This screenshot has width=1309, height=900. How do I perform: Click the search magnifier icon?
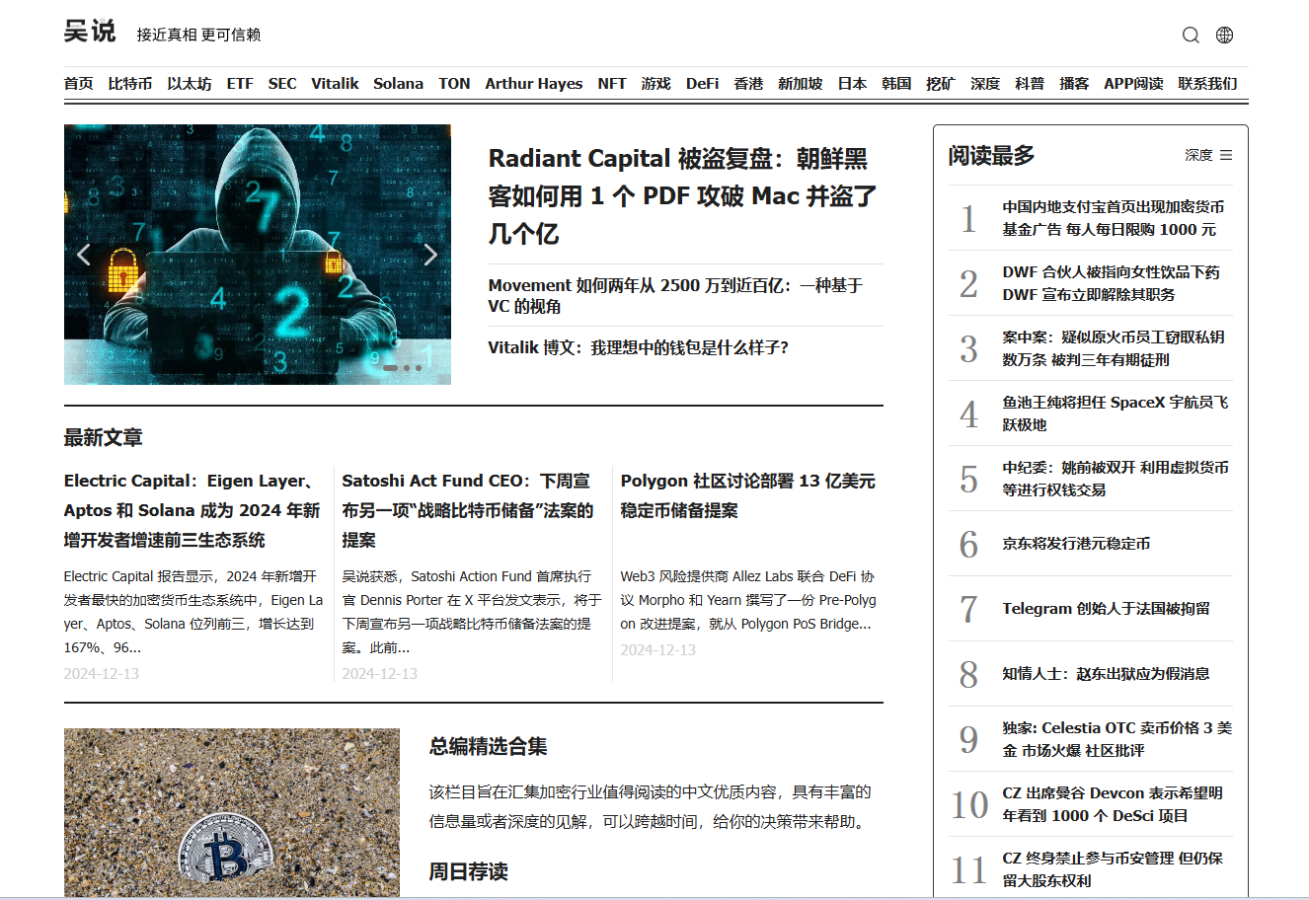coord(1191,35)
